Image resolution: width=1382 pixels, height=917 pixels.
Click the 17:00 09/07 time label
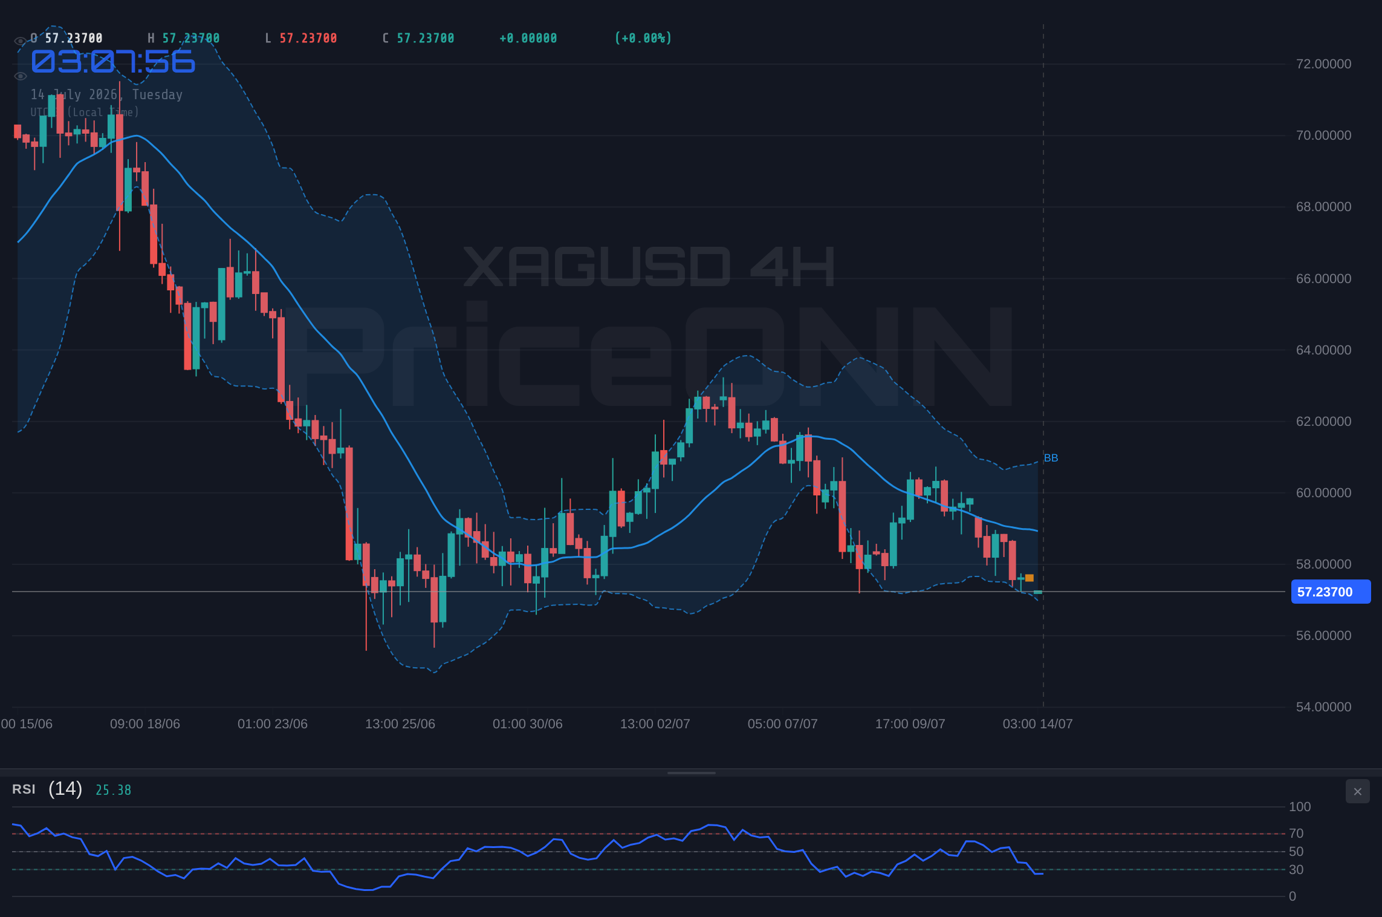[x=910, y=724]
